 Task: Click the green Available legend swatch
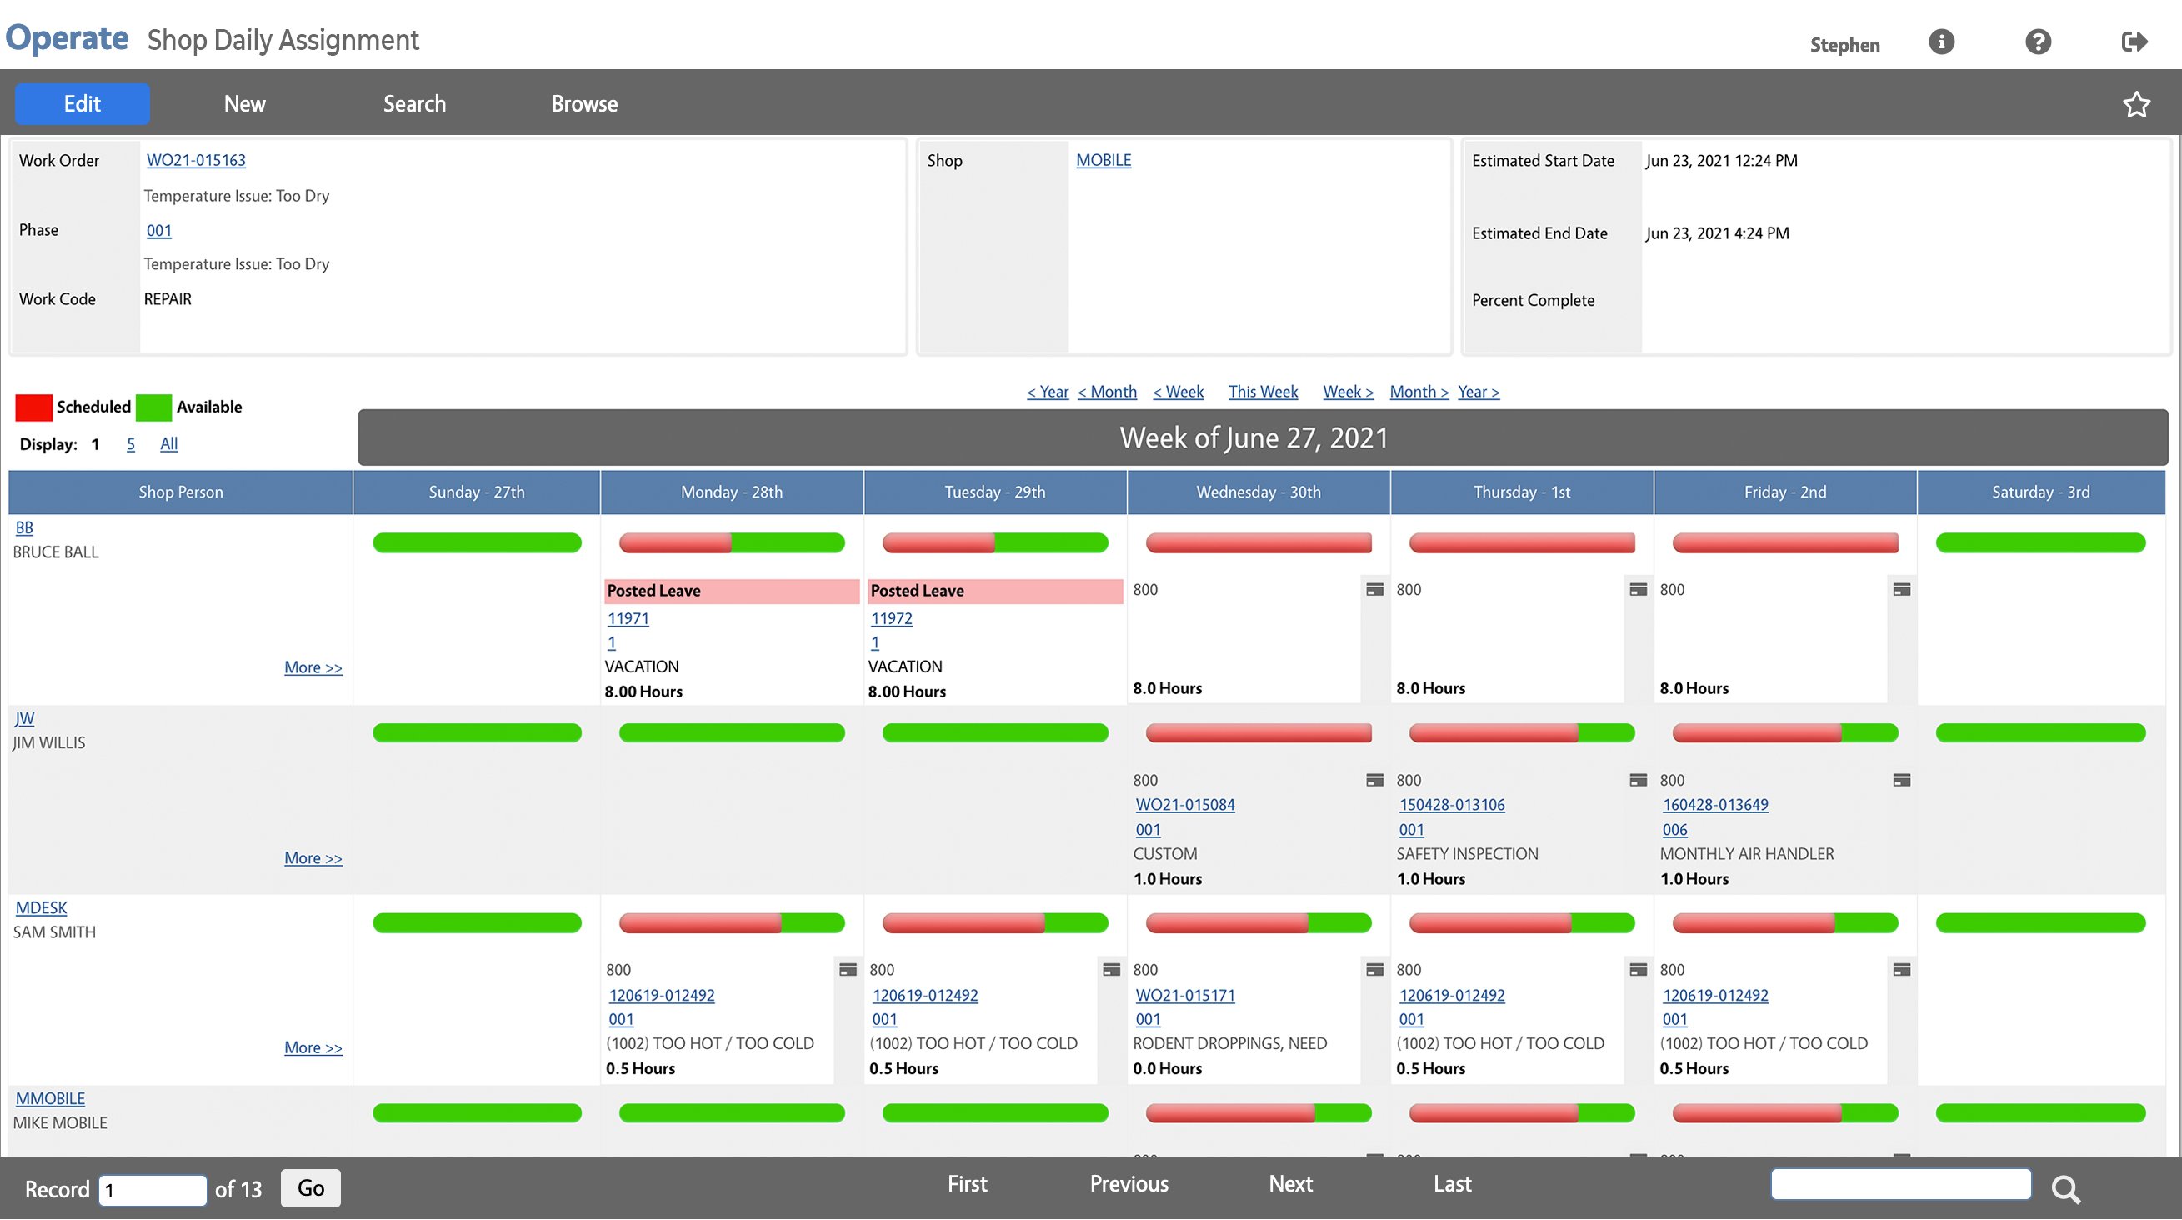153,407
